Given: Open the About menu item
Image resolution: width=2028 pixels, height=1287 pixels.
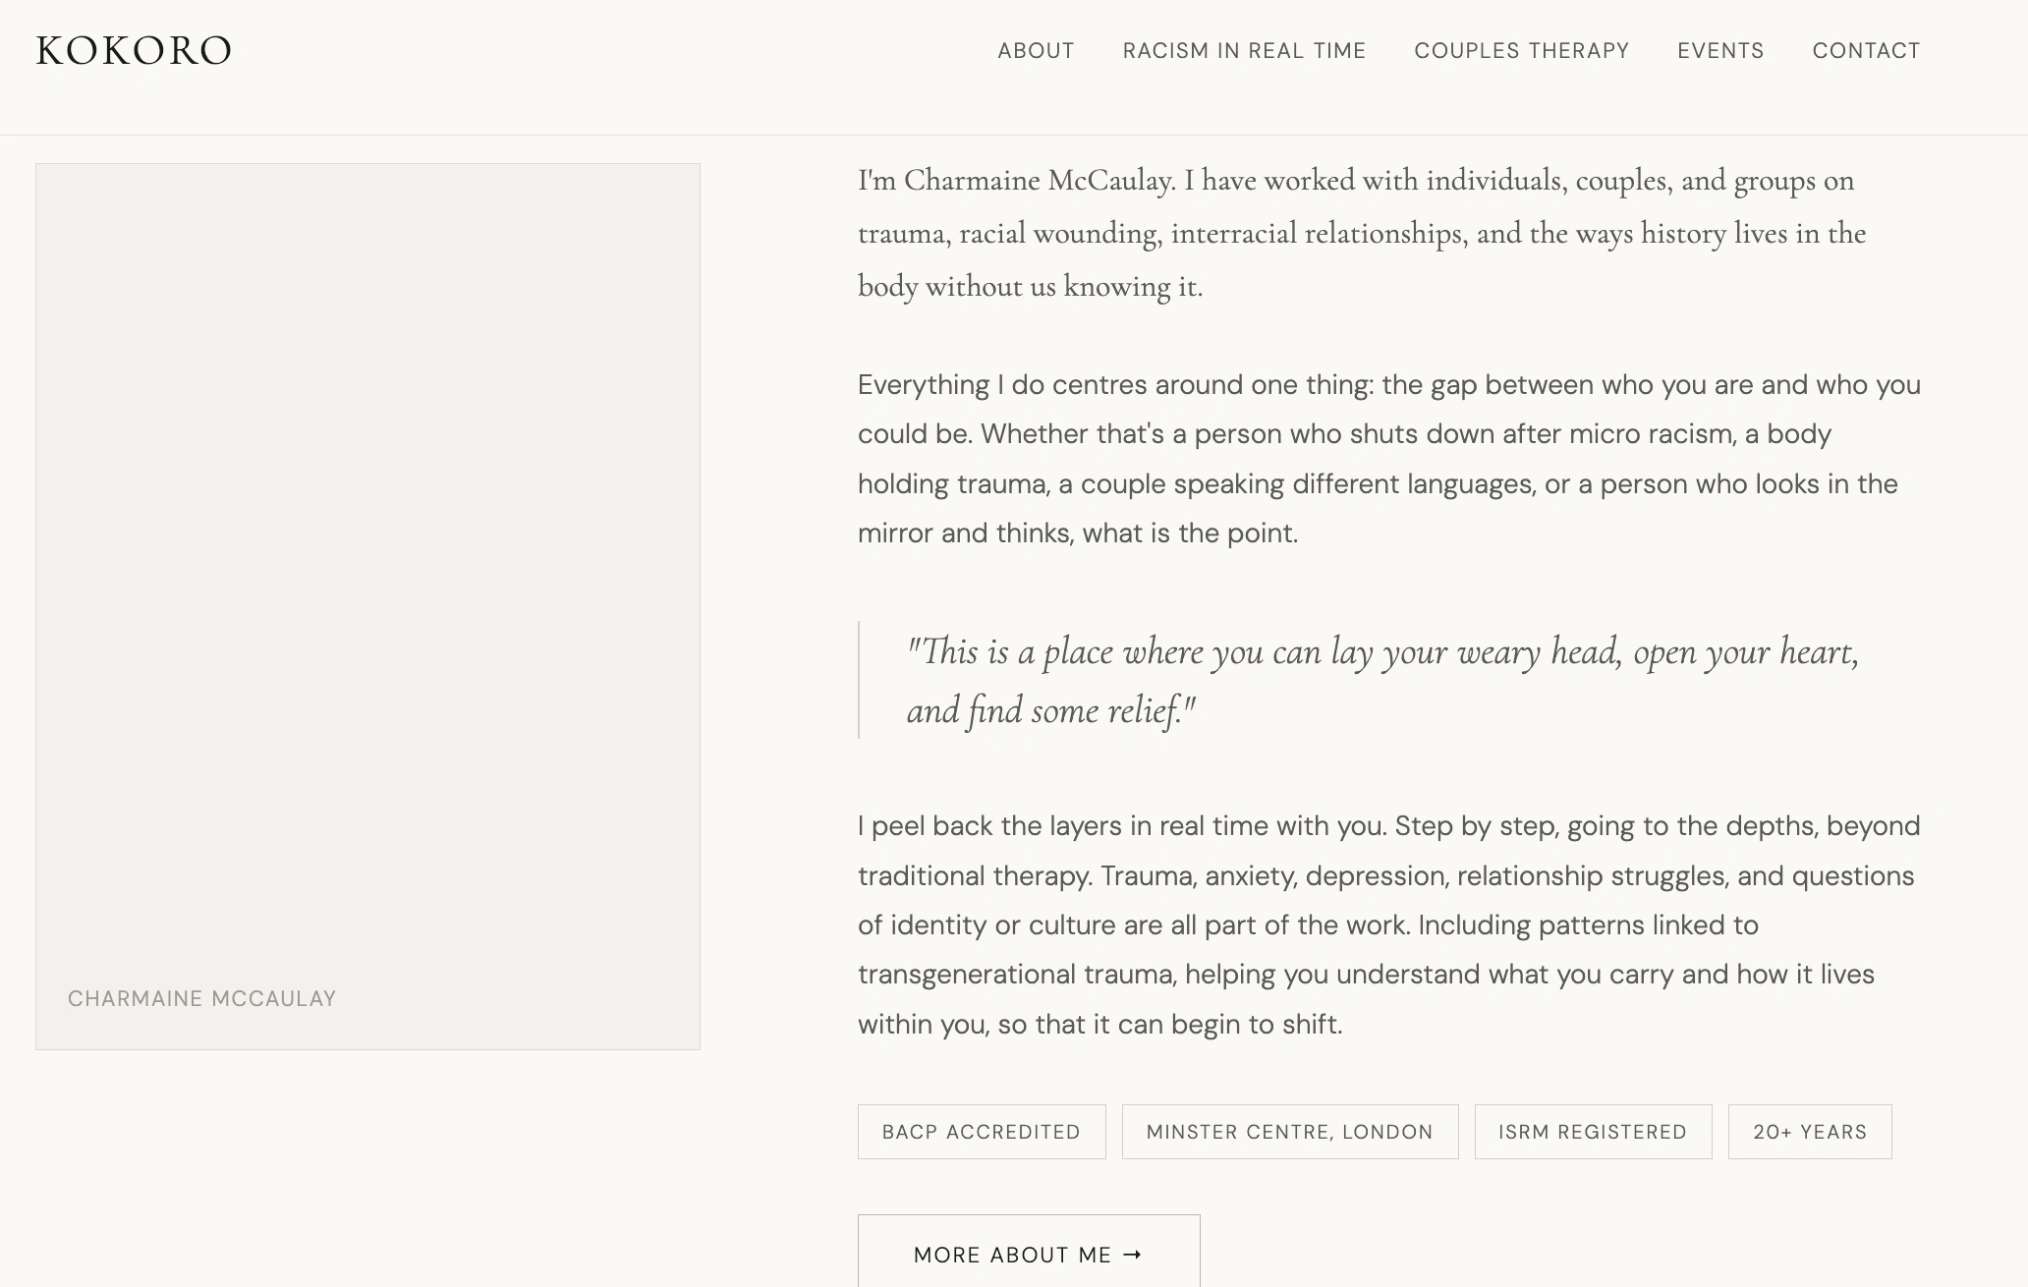Looking at the screenshot, I should [1036, 51].
